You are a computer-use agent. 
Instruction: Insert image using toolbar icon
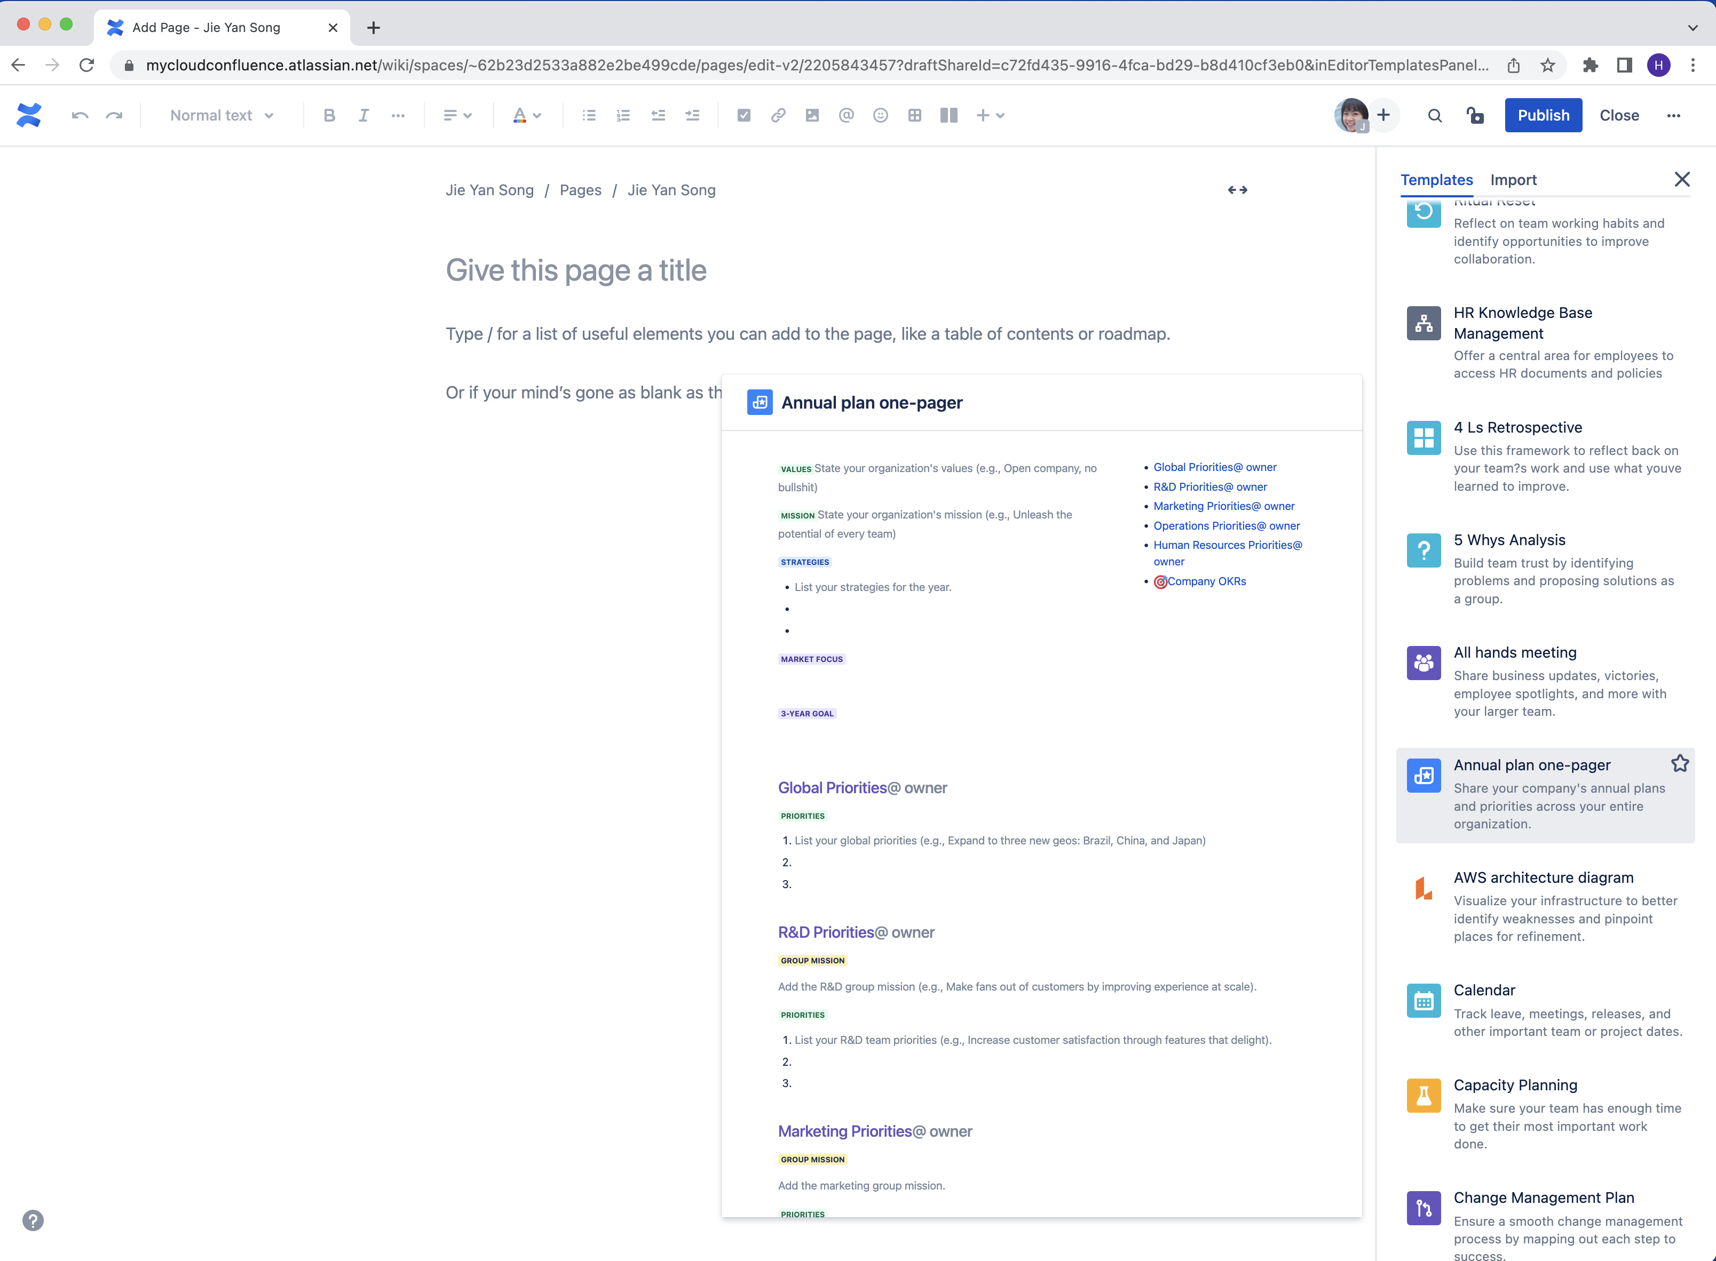point(812,115)
